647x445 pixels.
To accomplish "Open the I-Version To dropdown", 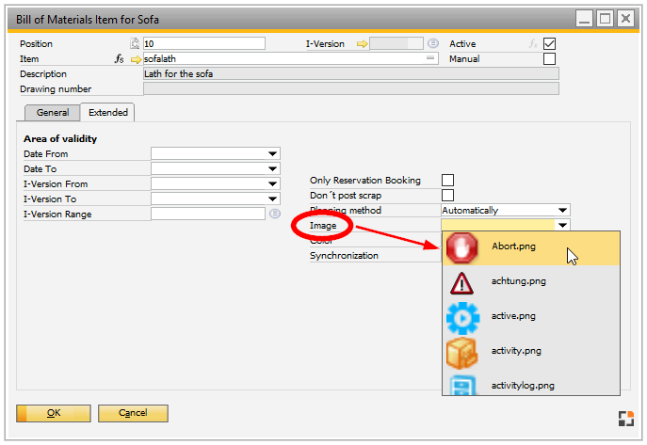I will [x=273, y=199].
